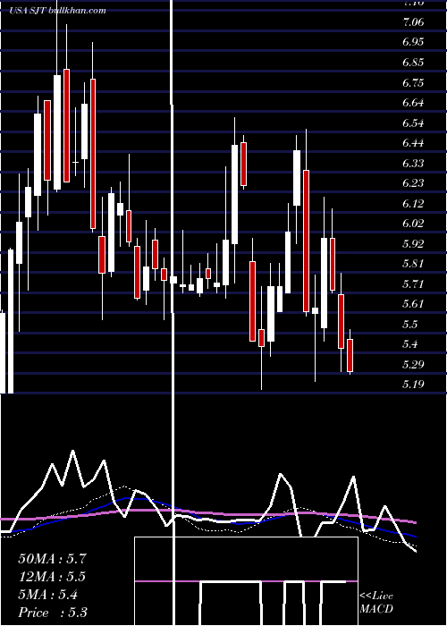Click the 12MA : 5.5 label

[x=52, y=577]
